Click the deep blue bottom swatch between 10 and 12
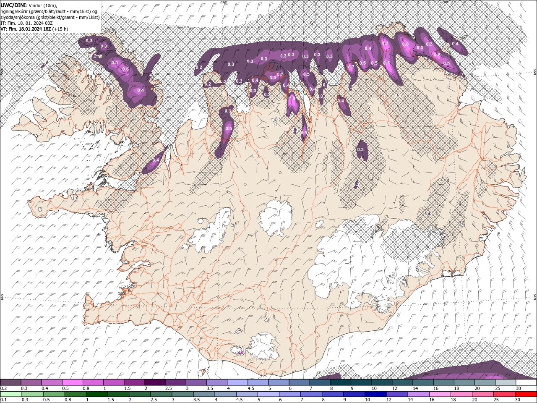This screenshot has height=403, width=537. click(375, 394)
